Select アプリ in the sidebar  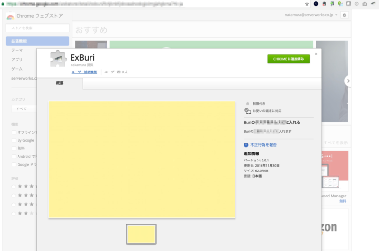pyautogui.click(x=17, y=59)
